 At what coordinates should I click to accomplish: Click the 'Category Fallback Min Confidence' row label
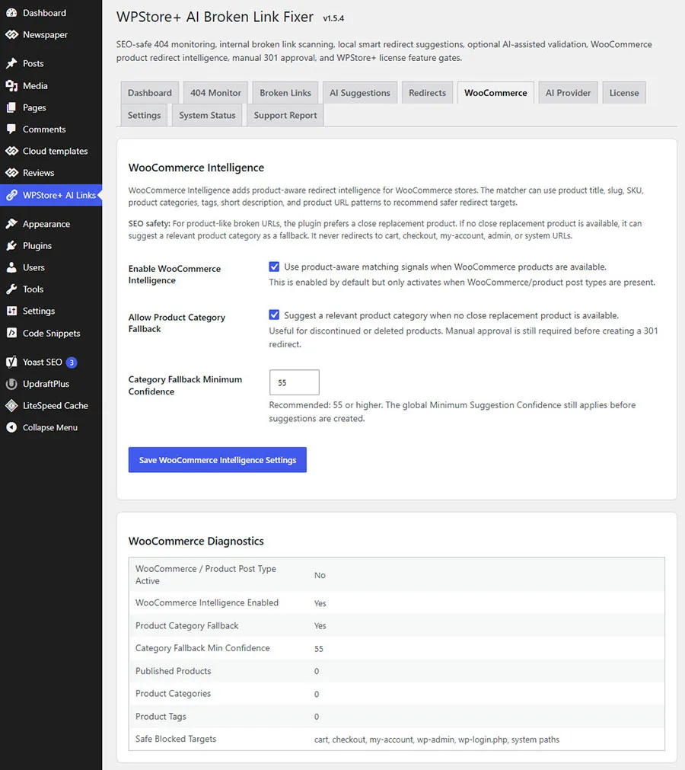[202, 648]
